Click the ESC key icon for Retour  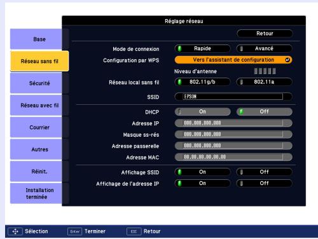tap(134, 231)
